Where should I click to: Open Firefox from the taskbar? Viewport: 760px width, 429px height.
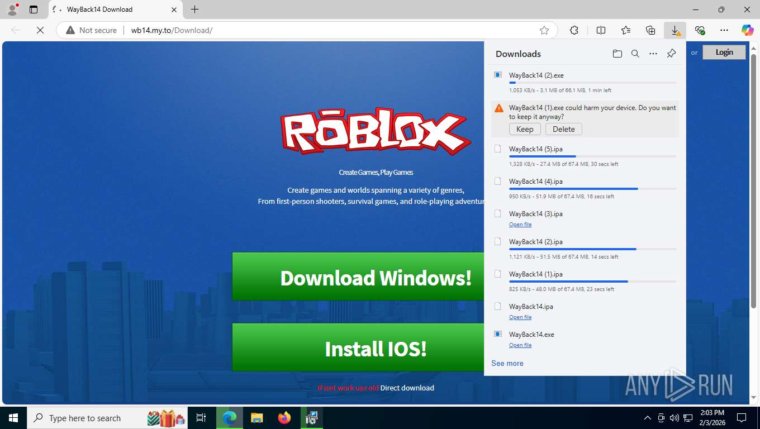coord(284,418)
